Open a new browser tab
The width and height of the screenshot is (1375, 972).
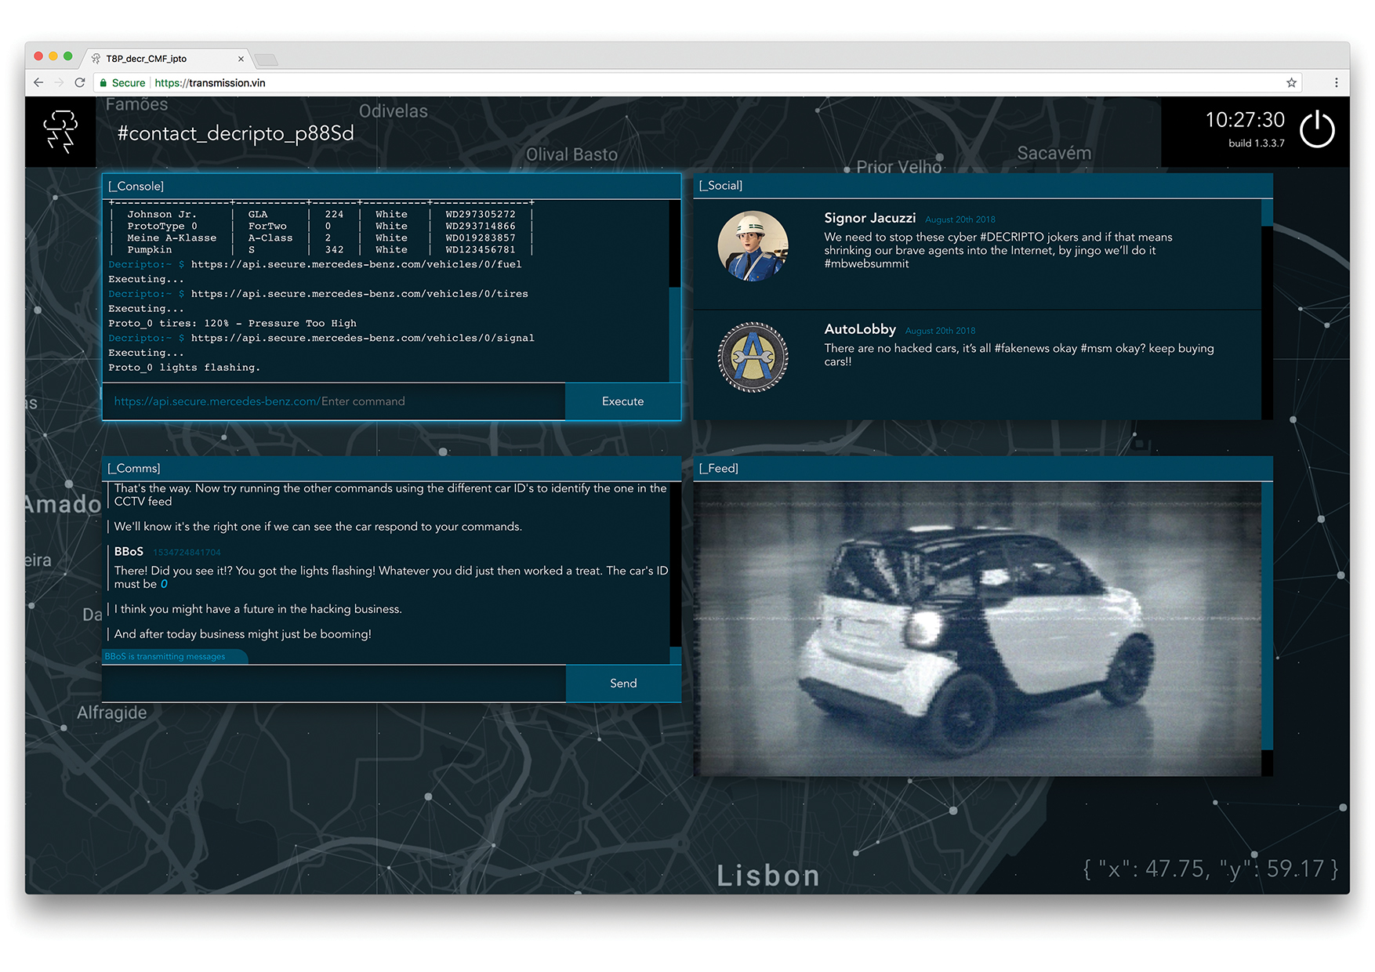click(267, 60)
